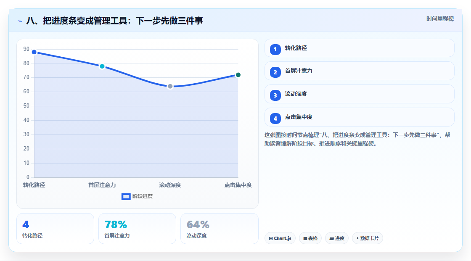
Task: Click the numbered badge 3 for 滚动深度
Action: click(275, 95)
